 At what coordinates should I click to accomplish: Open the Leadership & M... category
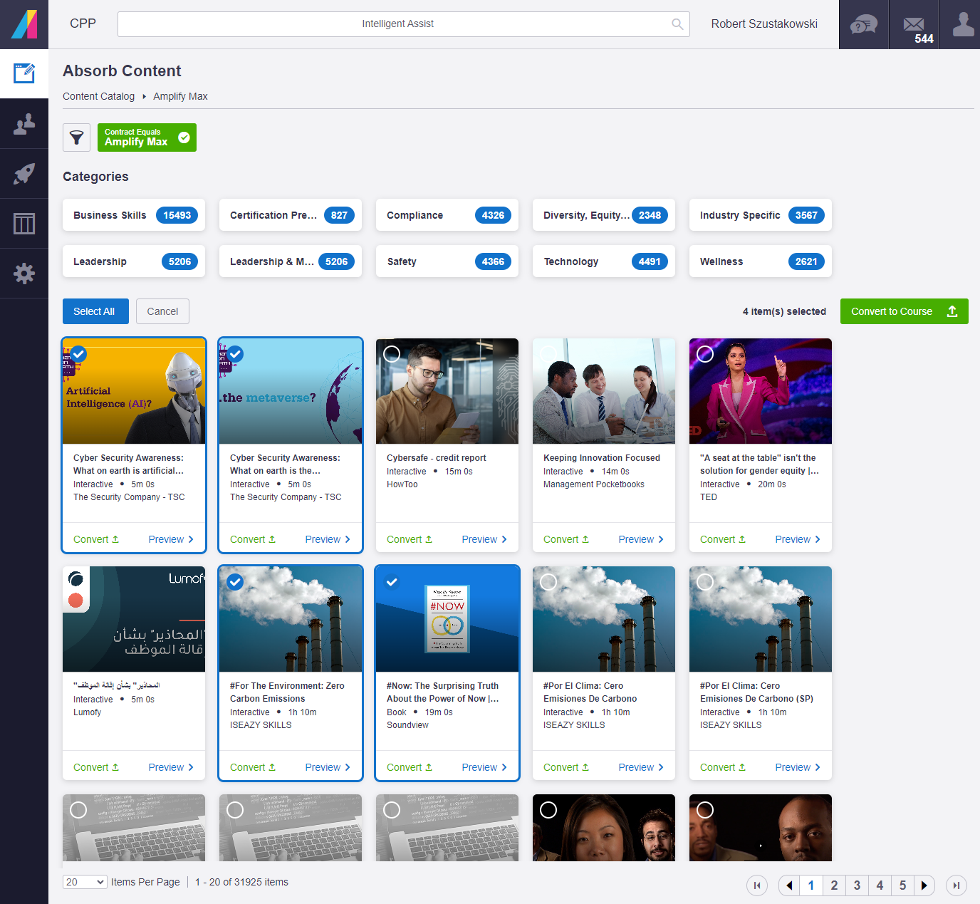click(291, 261)
